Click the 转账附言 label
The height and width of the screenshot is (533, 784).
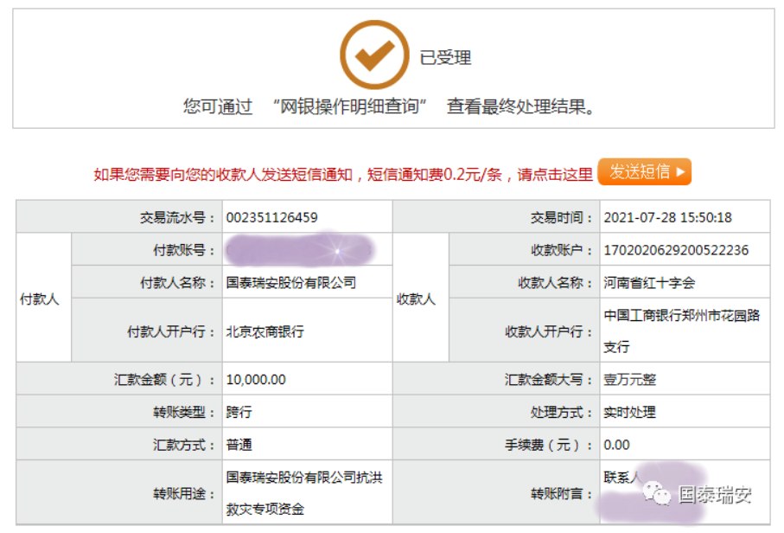coord(562,493)
